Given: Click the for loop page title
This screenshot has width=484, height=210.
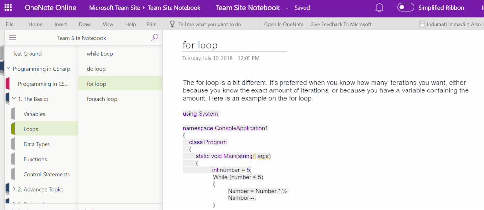Looking at the screenshot, I should click(x=200, y=45).
